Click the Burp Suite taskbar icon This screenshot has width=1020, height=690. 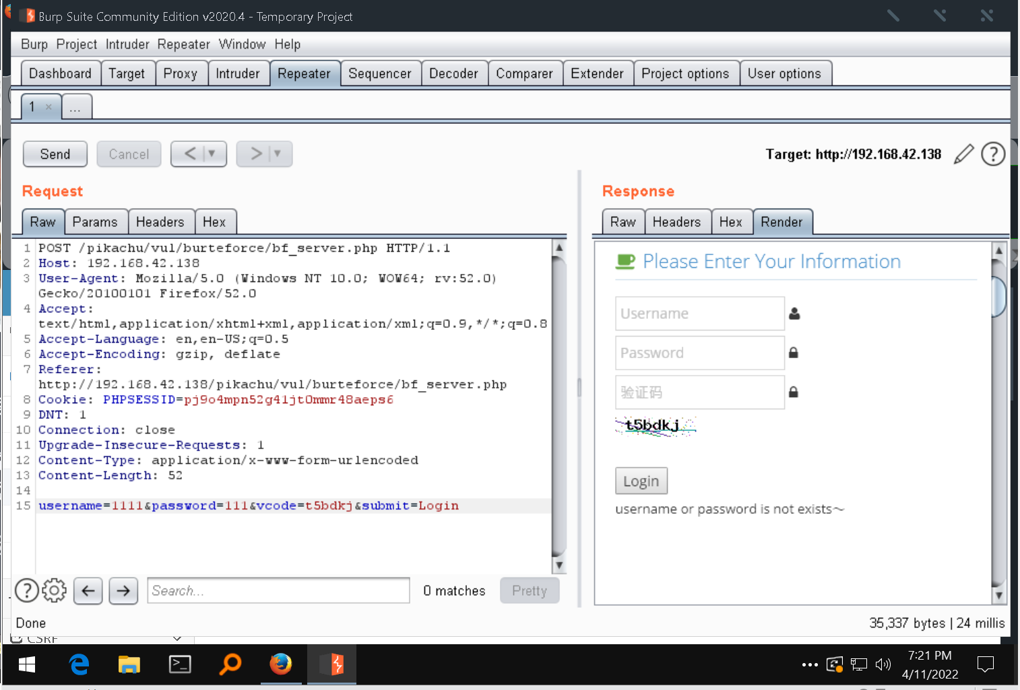coord(332,665)
